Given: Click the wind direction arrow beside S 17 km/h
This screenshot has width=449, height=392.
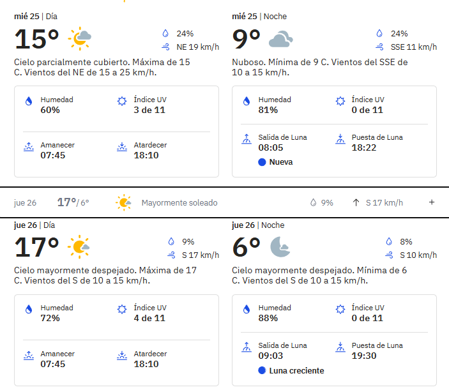Looking at the screenshot, I should pyautogui.click(x=356, y=202).
